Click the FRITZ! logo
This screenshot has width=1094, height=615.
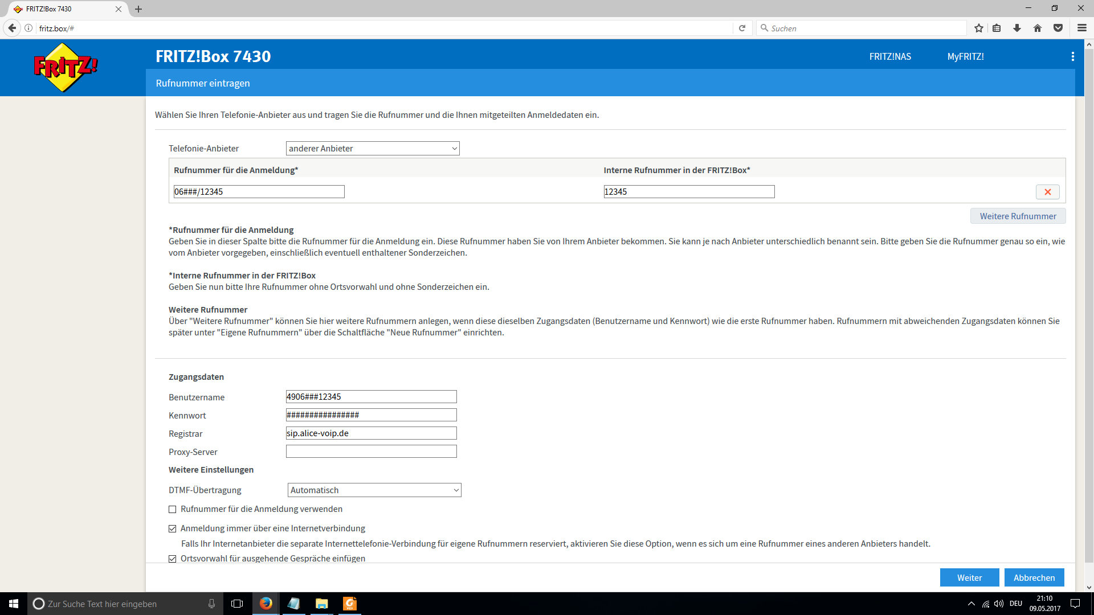[66, 67]
